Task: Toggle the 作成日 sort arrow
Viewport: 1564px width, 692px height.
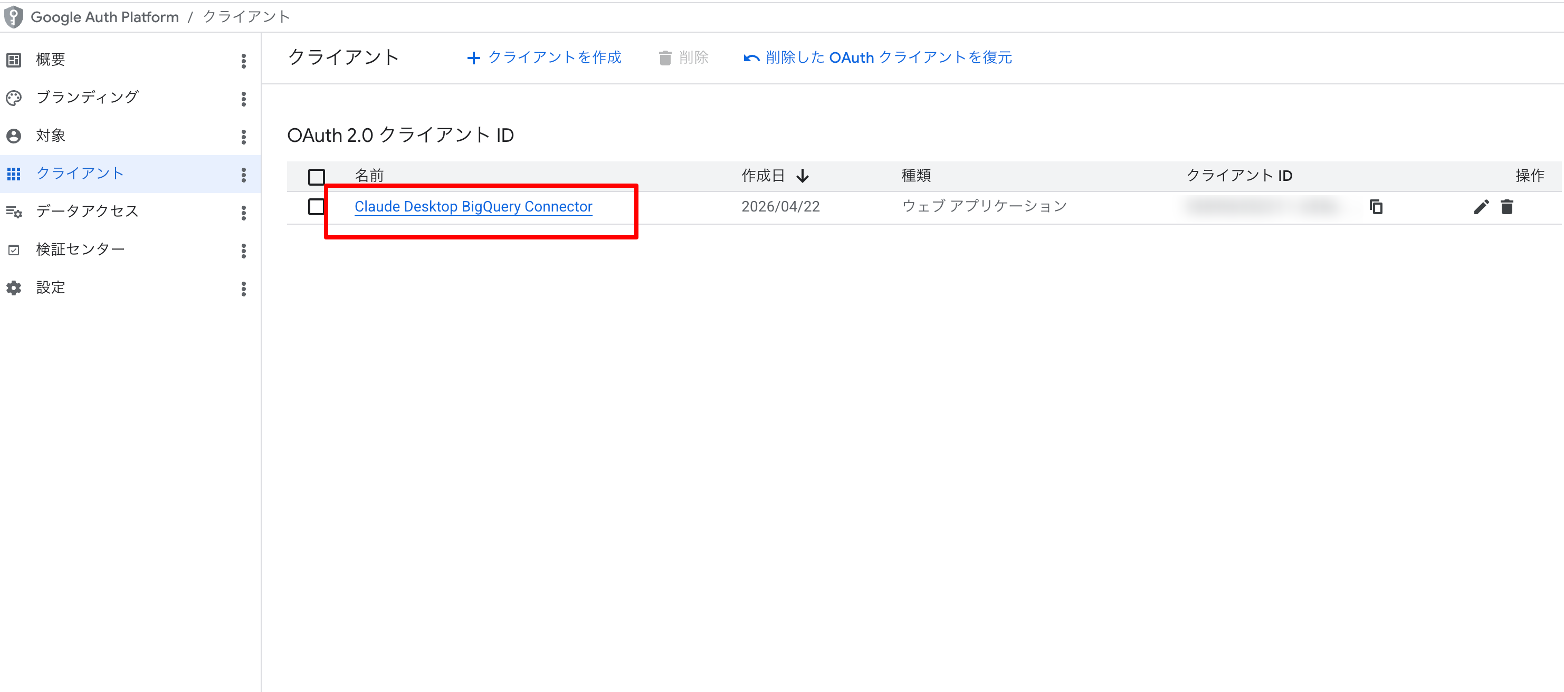Action: [804, 176]
